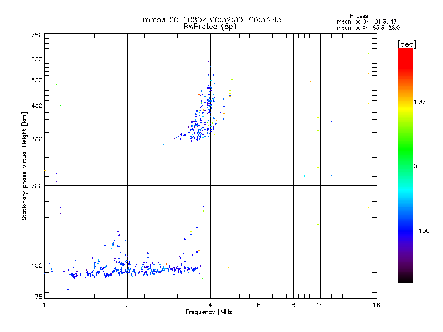Click the x-axis label '16'

click(377, 305)
